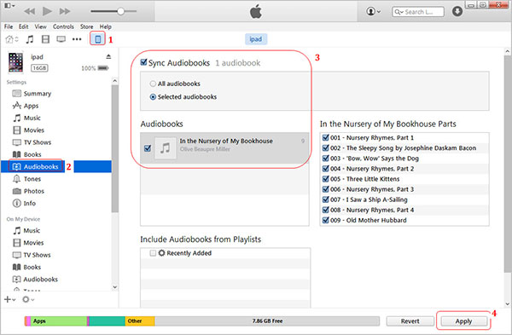This screenshot has height=335, width=512.
Task: Open the gear settings dropdown
Action: 28,299
